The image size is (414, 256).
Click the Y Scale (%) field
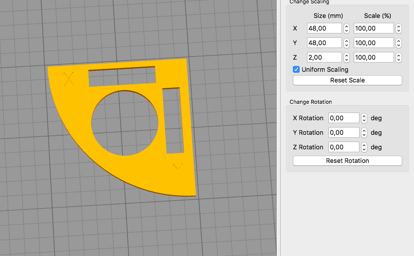click(373, 43)
